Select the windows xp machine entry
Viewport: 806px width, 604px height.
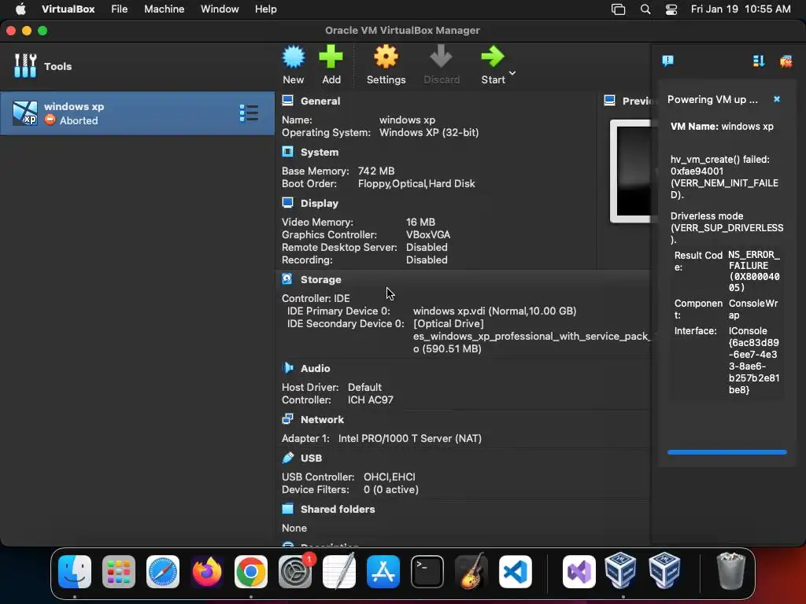click(137, 113)
